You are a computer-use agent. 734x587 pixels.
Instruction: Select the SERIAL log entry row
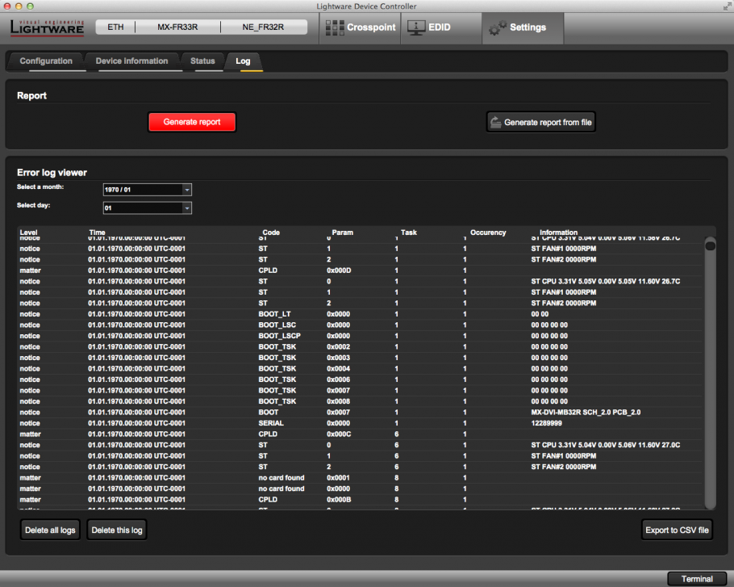tap(271, 423)
